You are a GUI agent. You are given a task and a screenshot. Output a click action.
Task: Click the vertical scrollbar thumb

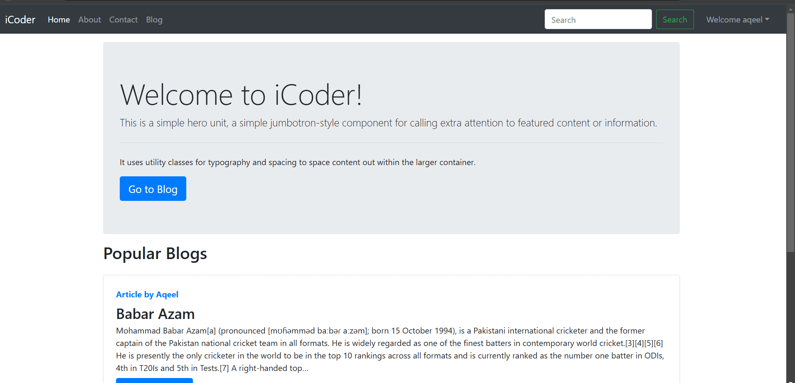790,133
